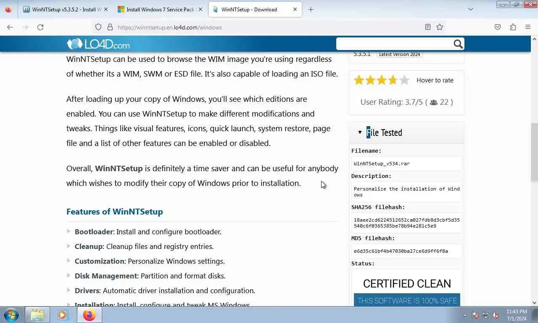Click the Drivers feature bullet arrow
Viewport: 538px width, 323px height.
pos(69,290)
